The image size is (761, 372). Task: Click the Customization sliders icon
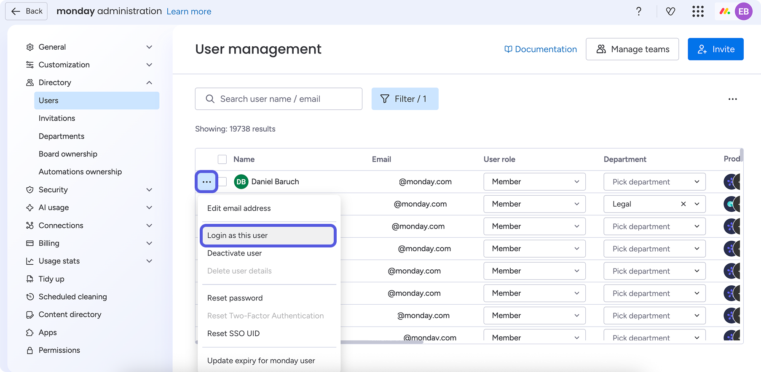[30, 65]
